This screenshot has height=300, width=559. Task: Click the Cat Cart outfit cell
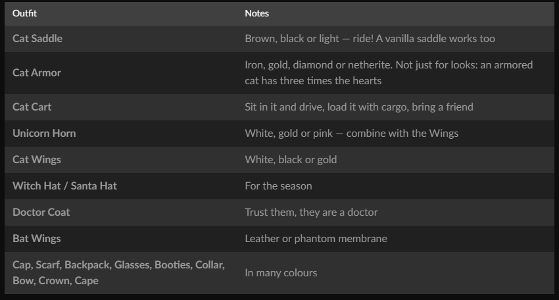pyautogui.click(x=32, y=107)
